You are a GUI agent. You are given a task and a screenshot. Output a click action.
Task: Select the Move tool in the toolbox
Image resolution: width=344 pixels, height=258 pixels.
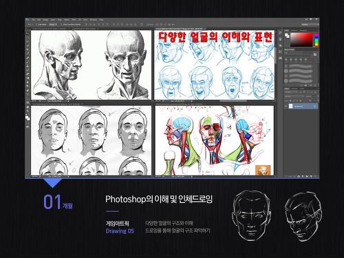pyautogui.click(x=28, y=33)
